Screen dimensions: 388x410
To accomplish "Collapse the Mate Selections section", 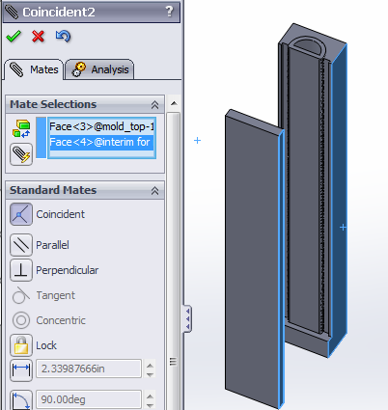I will tap(154, 104).
